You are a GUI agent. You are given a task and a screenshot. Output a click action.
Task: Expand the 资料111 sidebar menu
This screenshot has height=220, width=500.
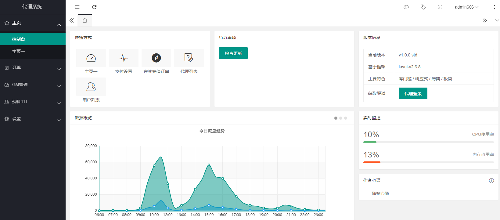pyautogui.click(x=33, y=102)
